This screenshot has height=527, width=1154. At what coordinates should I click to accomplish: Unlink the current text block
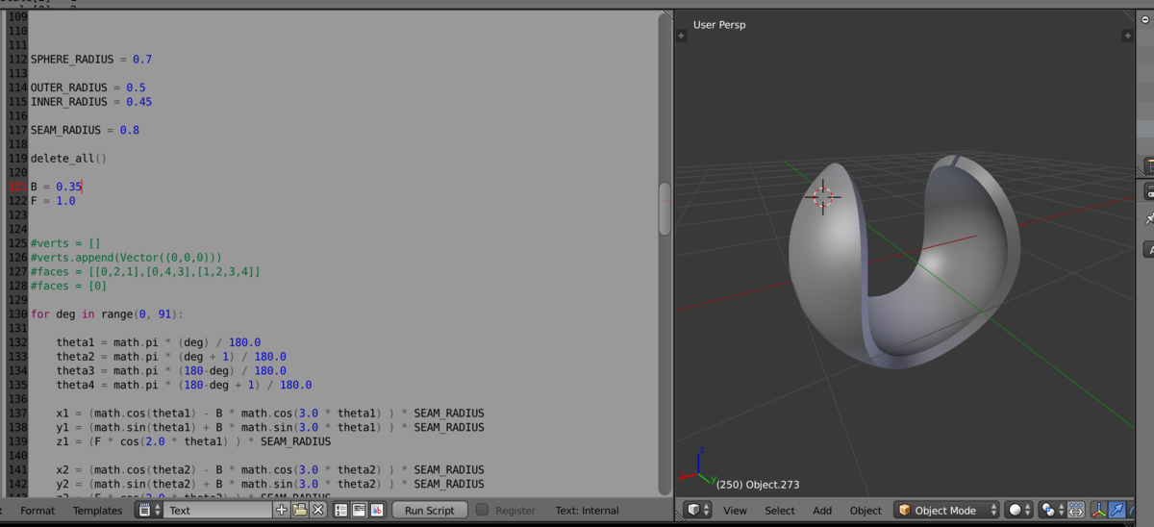click(x=318, y=511)
